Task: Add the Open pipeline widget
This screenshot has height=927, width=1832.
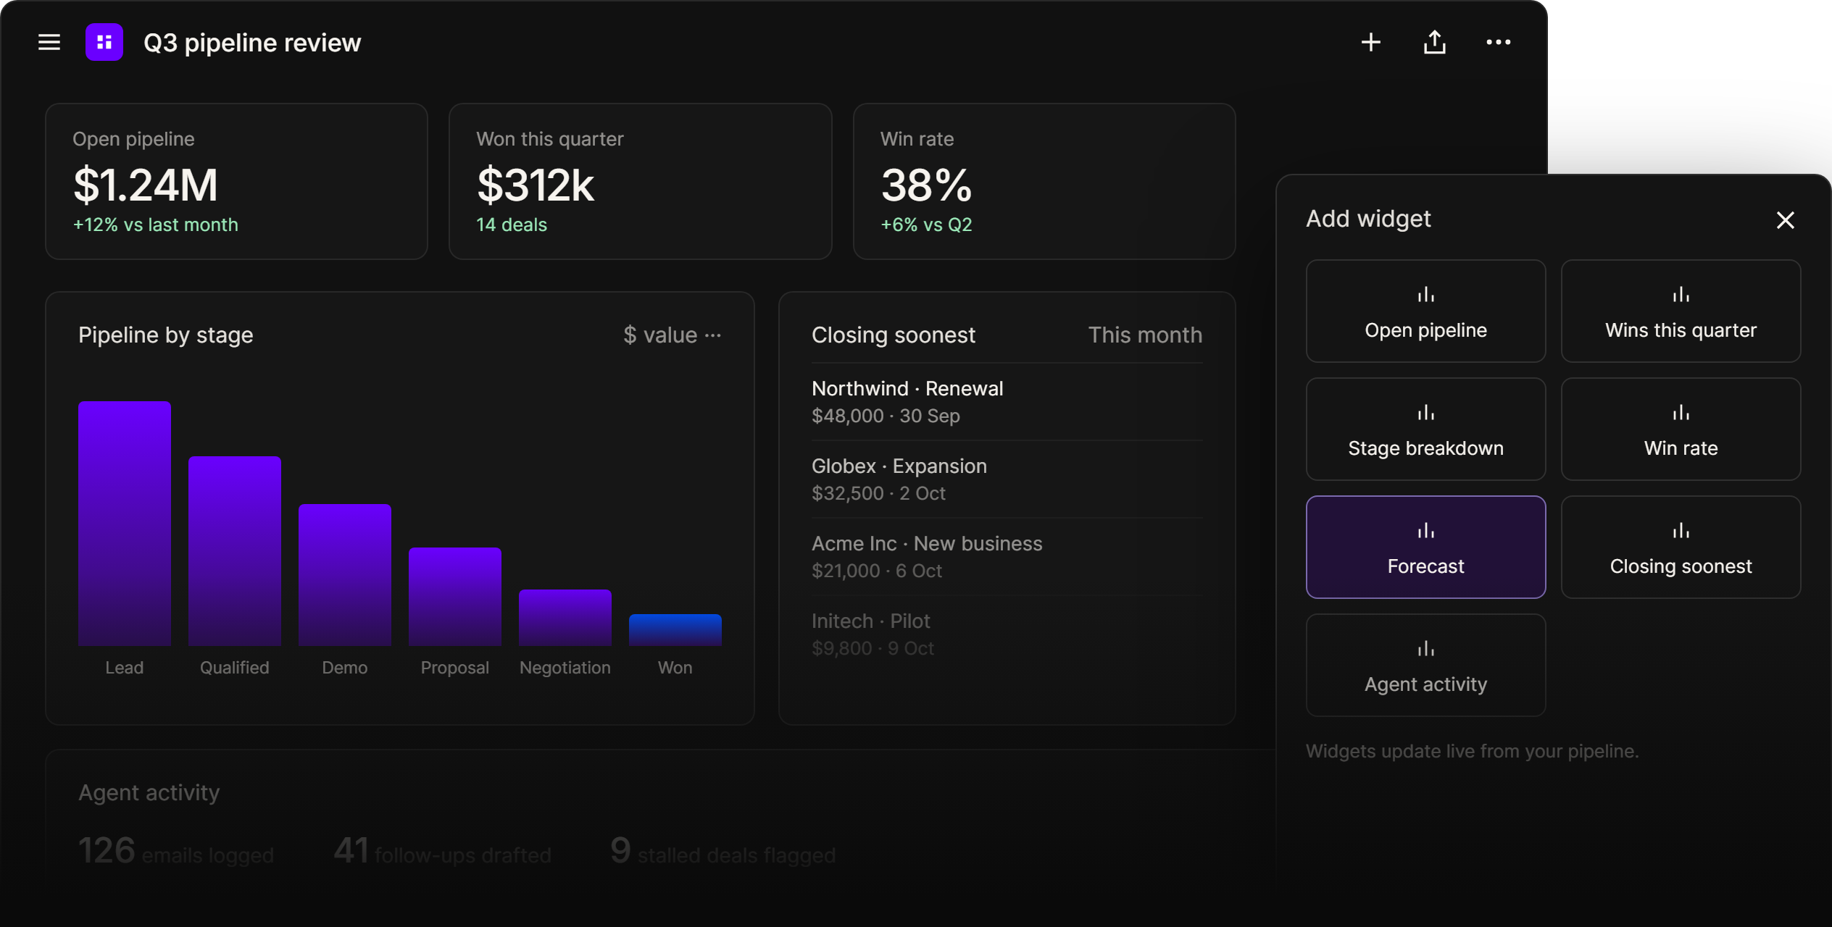Action: [x=1425, y=311]
